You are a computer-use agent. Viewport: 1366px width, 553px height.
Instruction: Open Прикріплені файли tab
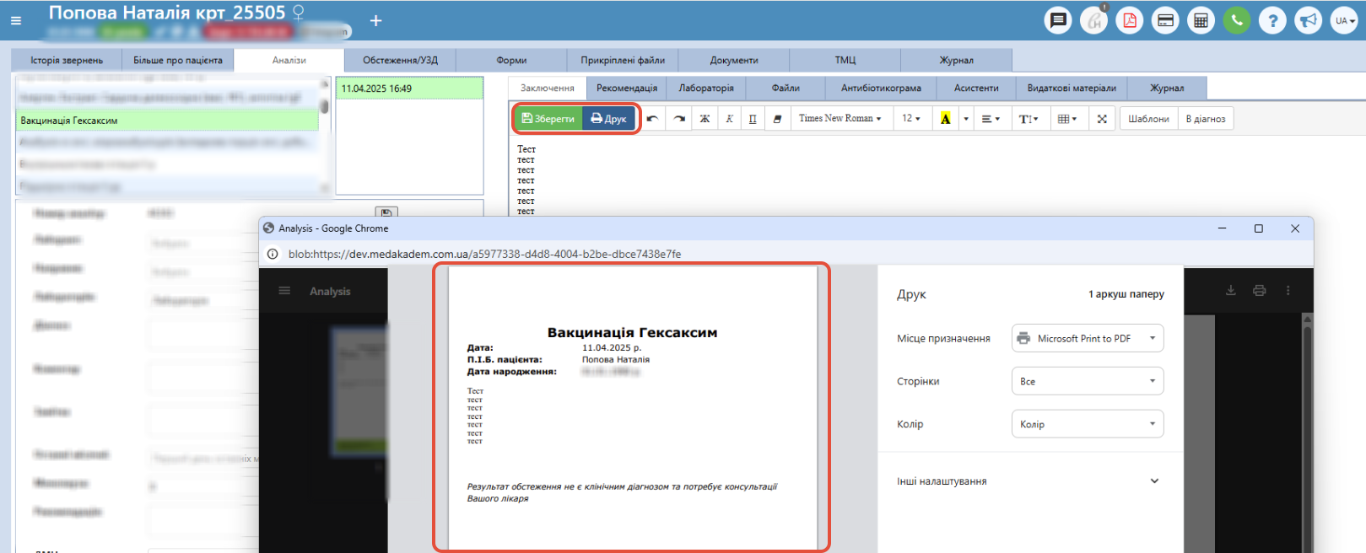(x=623, y=60)
